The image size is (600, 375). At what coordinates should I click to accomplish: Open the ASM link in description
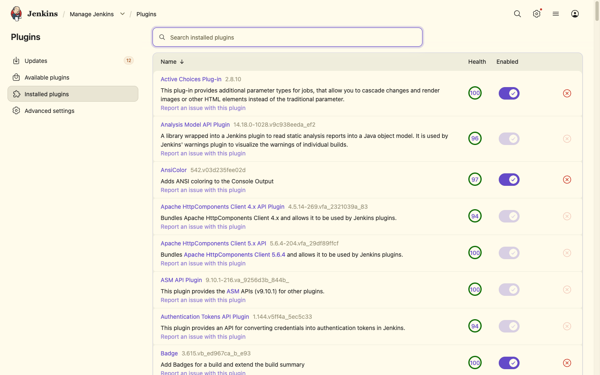click(x=233, y=291)
